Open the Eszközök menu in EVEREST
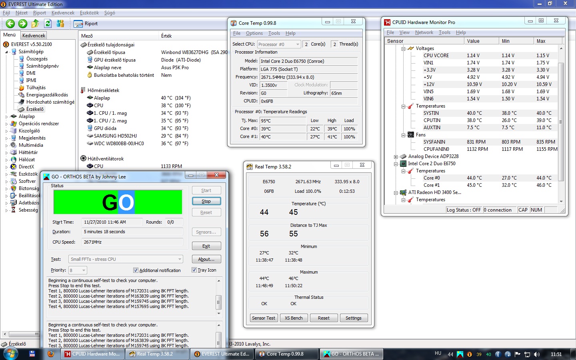576x360 pixels. (x=89, y=13)
